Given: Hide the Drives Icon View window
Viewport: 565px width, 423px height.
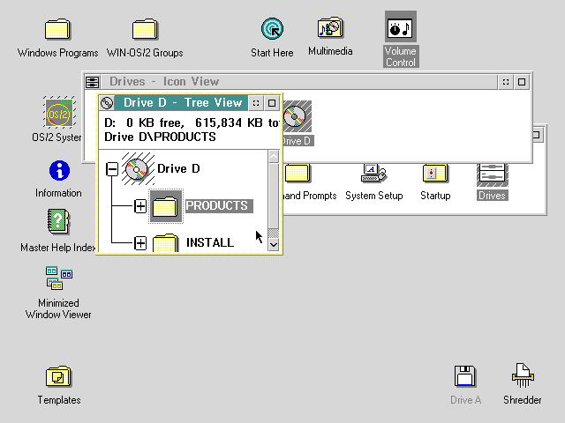Looking at the screenshot, I should point(506,82).
